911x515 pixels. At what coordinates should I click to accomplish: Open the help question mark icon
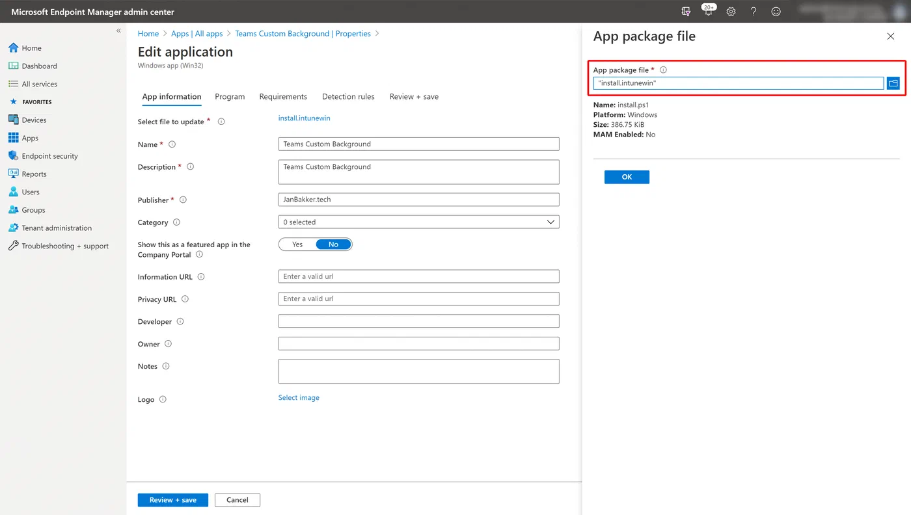pyautogui.click(x=754, y=11)
